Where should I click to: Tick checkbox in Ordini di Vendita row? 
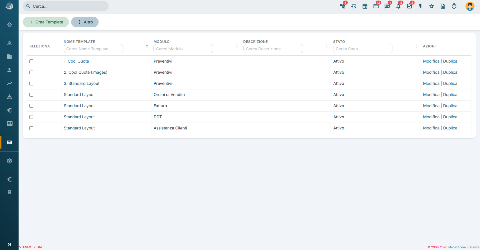pos(31,95)
